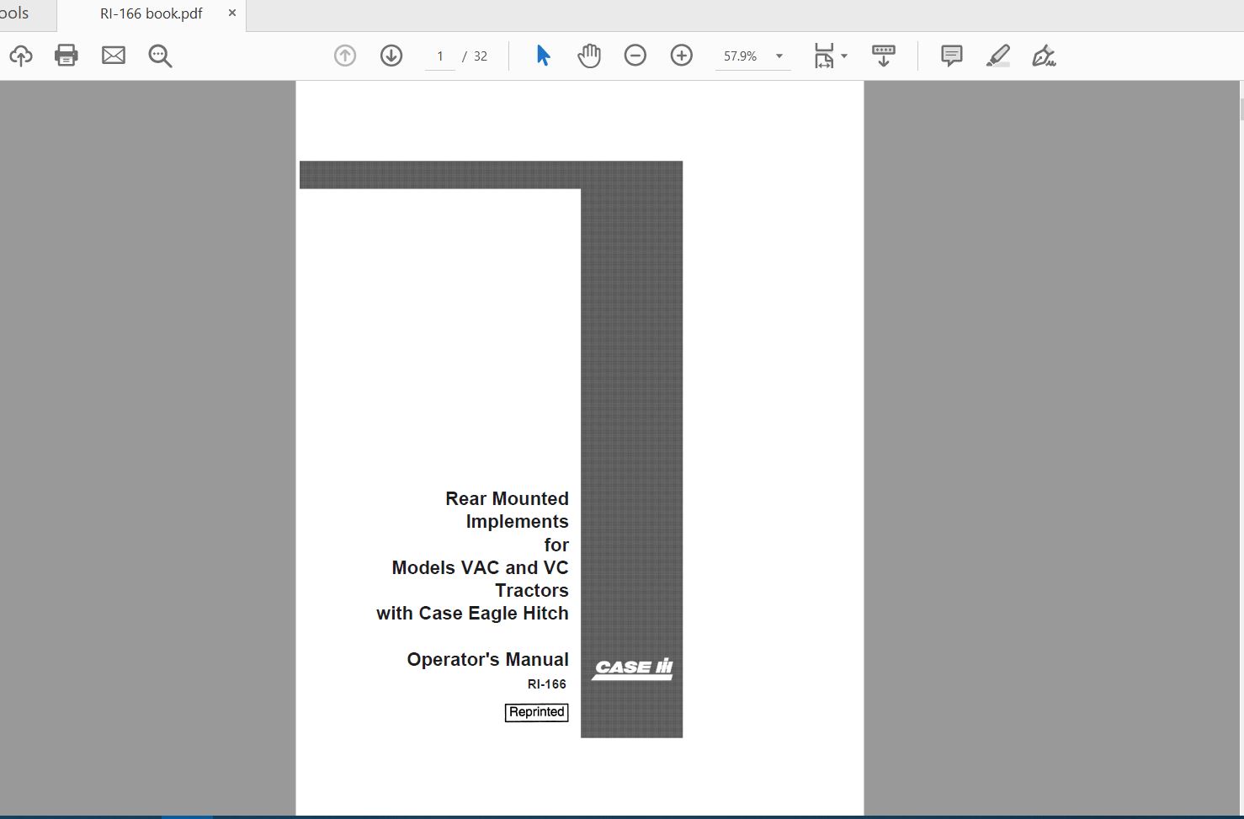Open the sign document pen tool
The width and height of the screenshot is (1244, 819).
click(1044, 56)
